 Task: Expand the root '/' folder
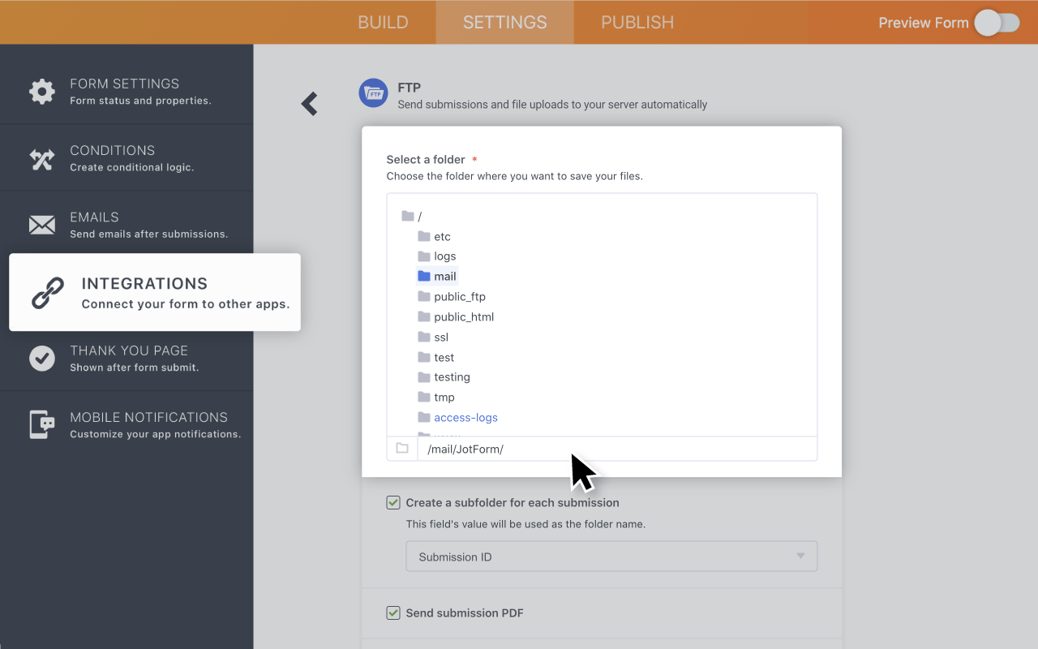click(x=408, y=217)
